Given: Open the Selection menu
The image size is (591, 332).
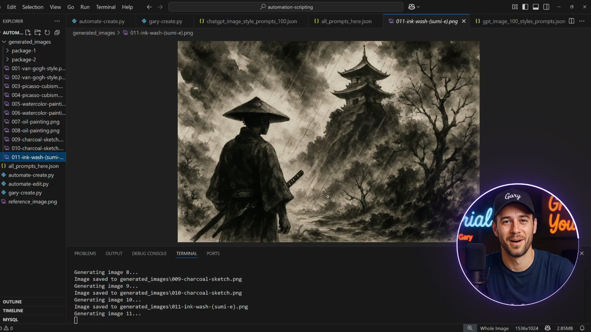Looking at the screenshot, I should [x=33, y=7].
